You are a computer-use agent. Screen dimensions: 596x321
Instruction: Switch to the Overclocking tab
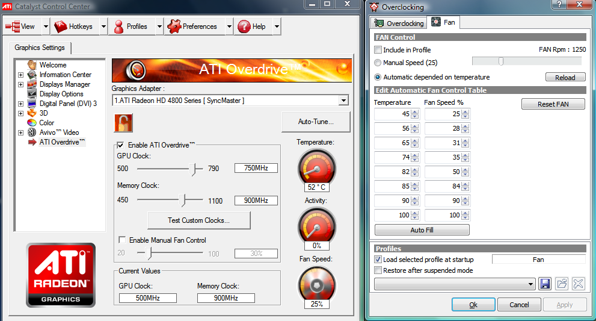(x=399, y=23)
